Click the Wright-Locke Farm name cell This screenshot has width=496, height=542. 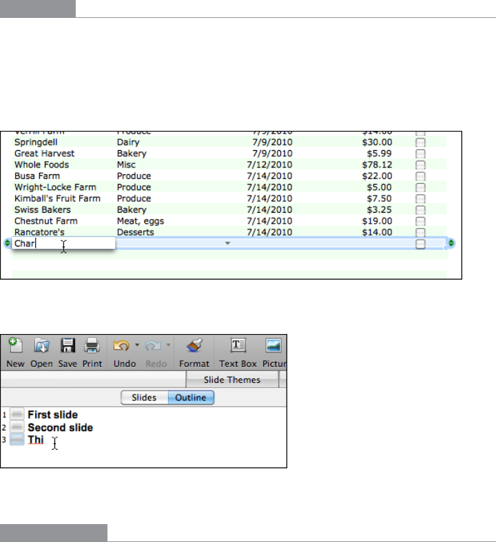[x=55, y=187]
